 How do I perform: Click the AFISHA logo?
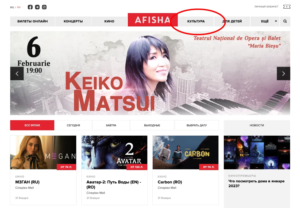click(x=153, y=20)
